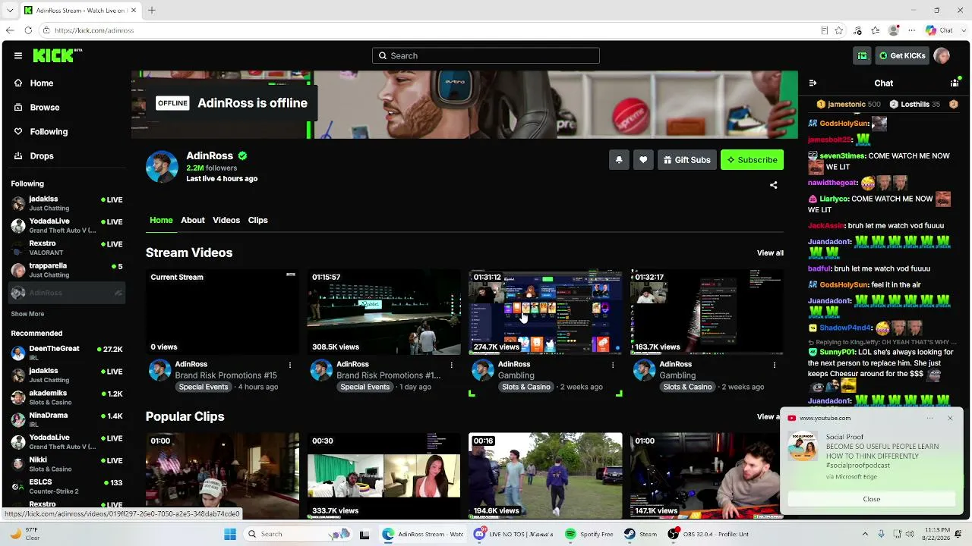Open the 01:32:17 Gambling video thumbnail

pos(706,312)
